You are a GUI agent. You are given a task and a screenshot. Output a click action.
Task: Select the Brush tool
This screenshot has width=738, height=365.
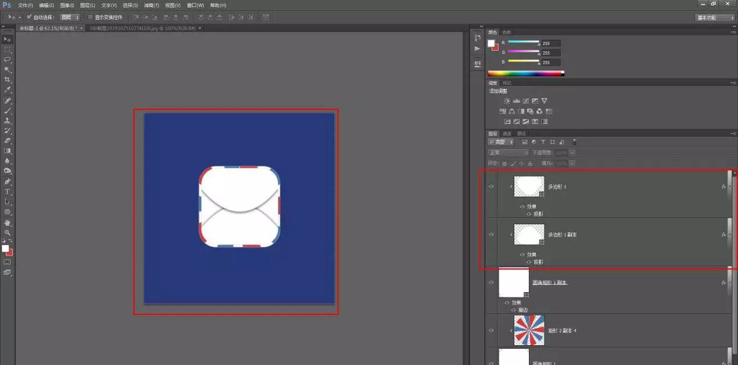coord(8,110)
